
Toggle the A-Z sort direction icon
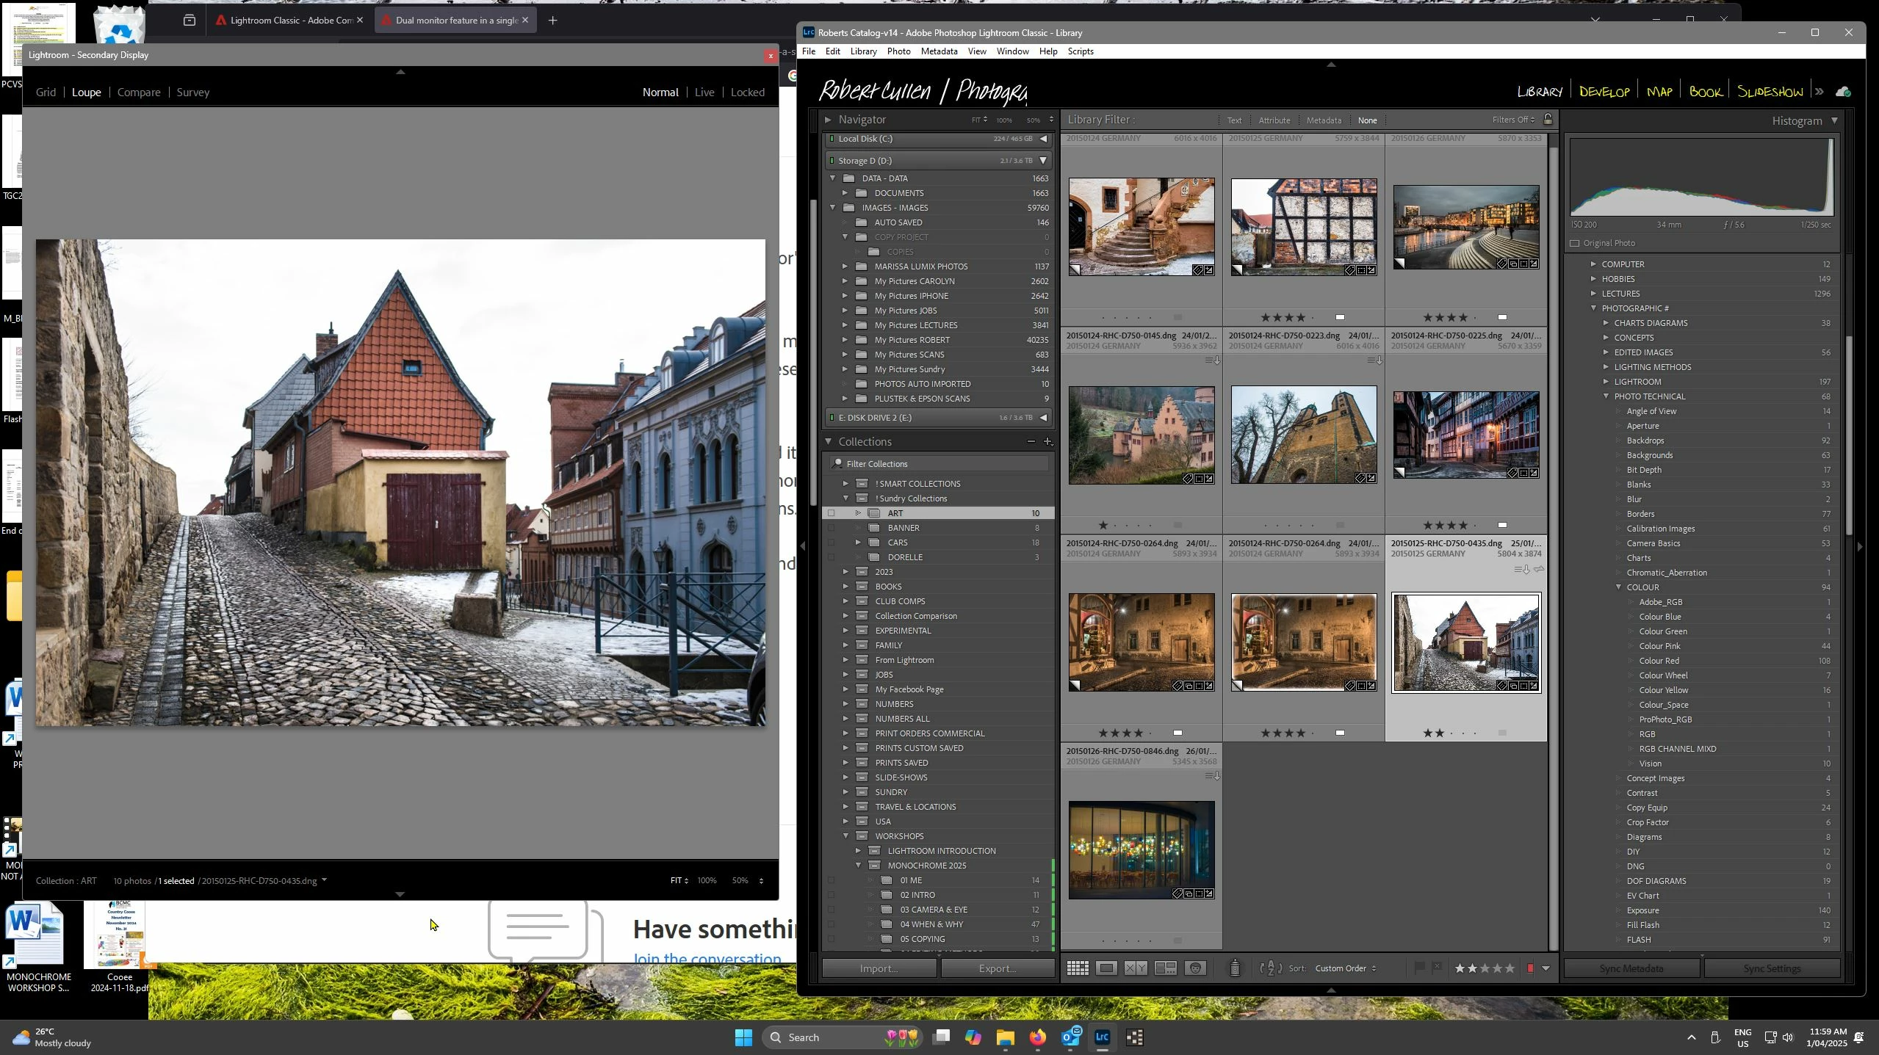tap(1271, 968)
